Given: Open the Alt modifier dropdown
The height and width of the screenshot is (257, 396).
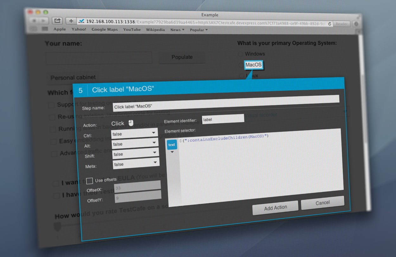Looking at the screenshot, I should click(x=135, y=144).
